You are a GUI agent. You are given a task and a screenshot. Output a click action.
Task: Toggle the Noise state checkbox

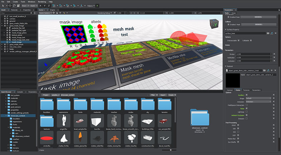coord(247,108)
